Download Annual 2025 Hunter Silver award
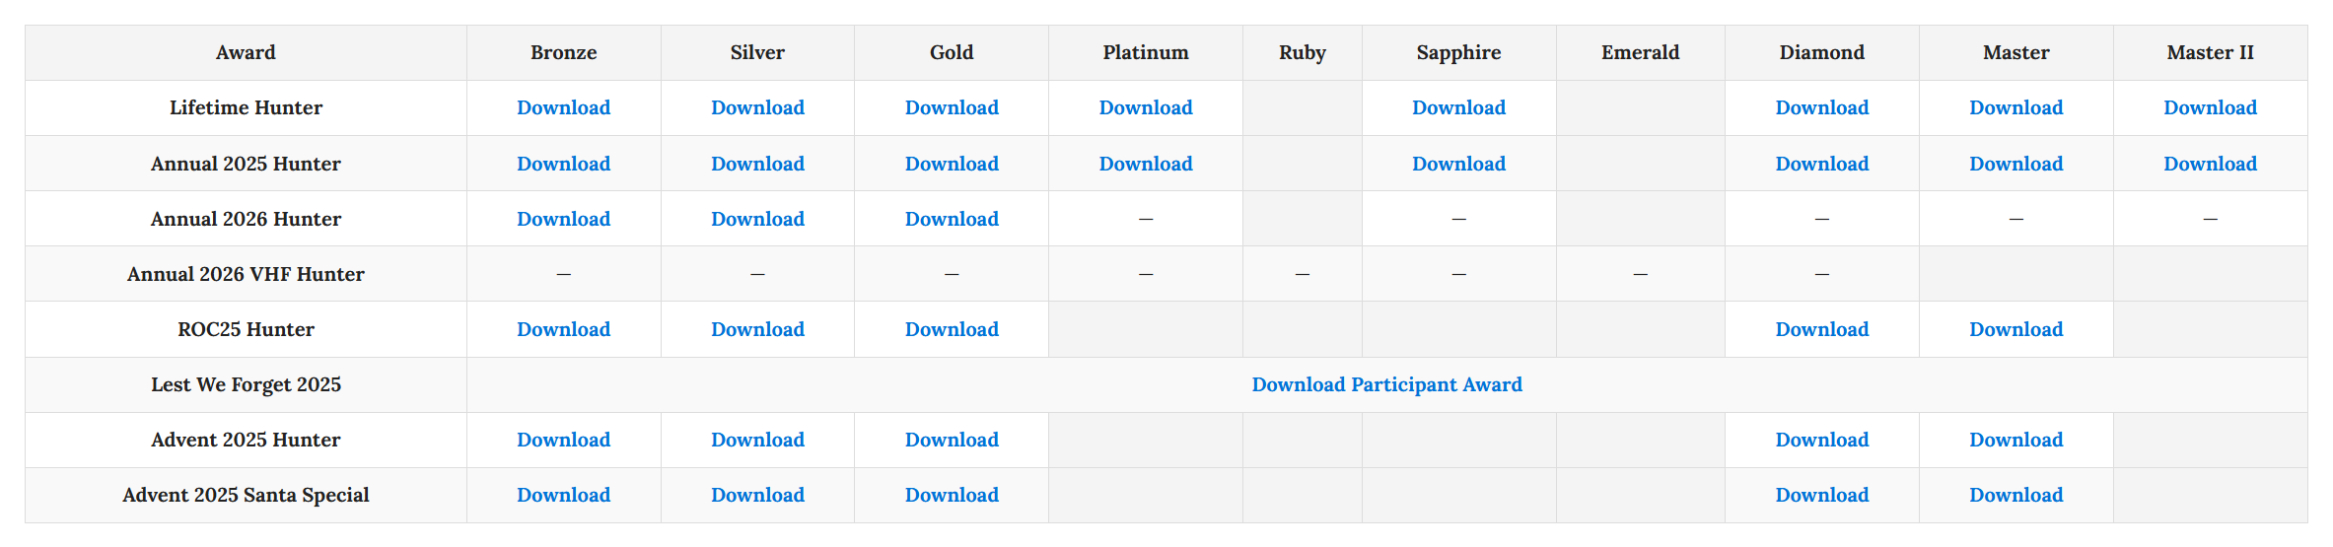 click(x=757, y=164)
